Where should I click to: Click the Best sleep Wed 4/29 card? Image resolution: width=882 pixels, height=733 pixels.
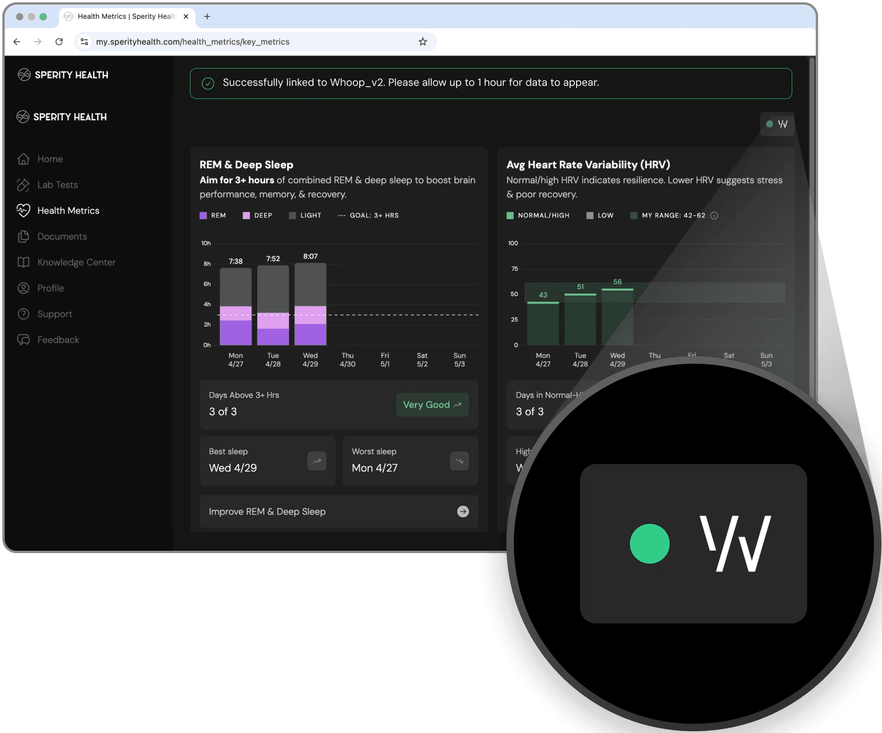tap(268, 461)
